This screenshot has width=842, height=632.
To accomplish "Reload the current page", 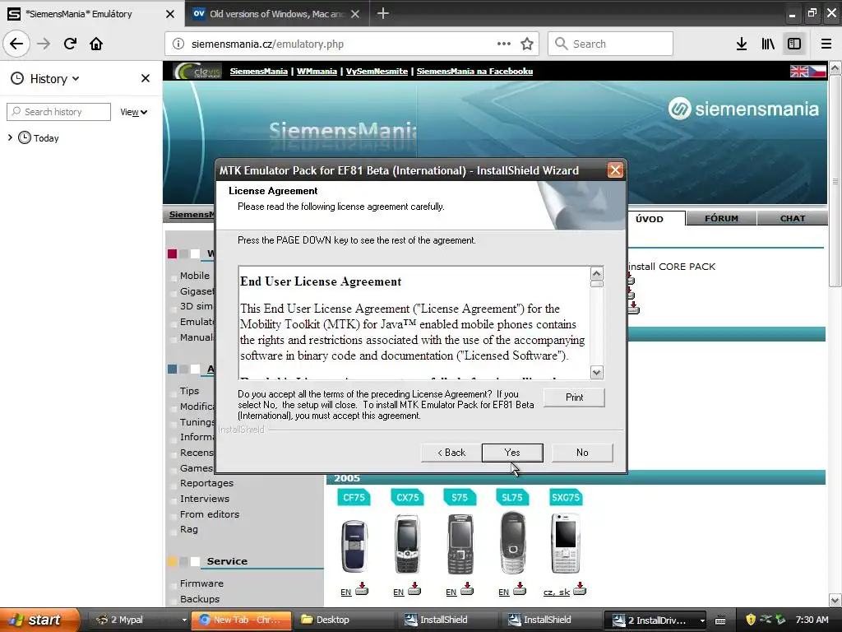I will (x=70, y=44).
